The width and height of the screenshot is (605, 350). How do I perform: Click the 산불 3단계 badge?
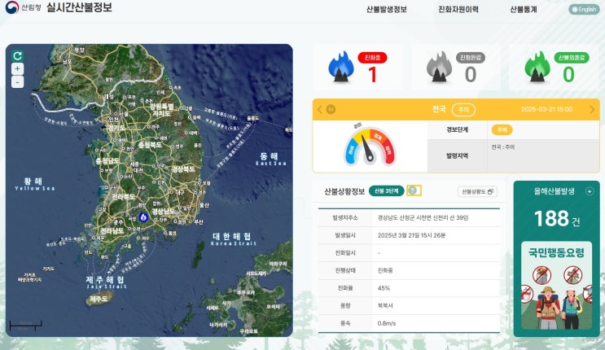click(x=386, y=191)
